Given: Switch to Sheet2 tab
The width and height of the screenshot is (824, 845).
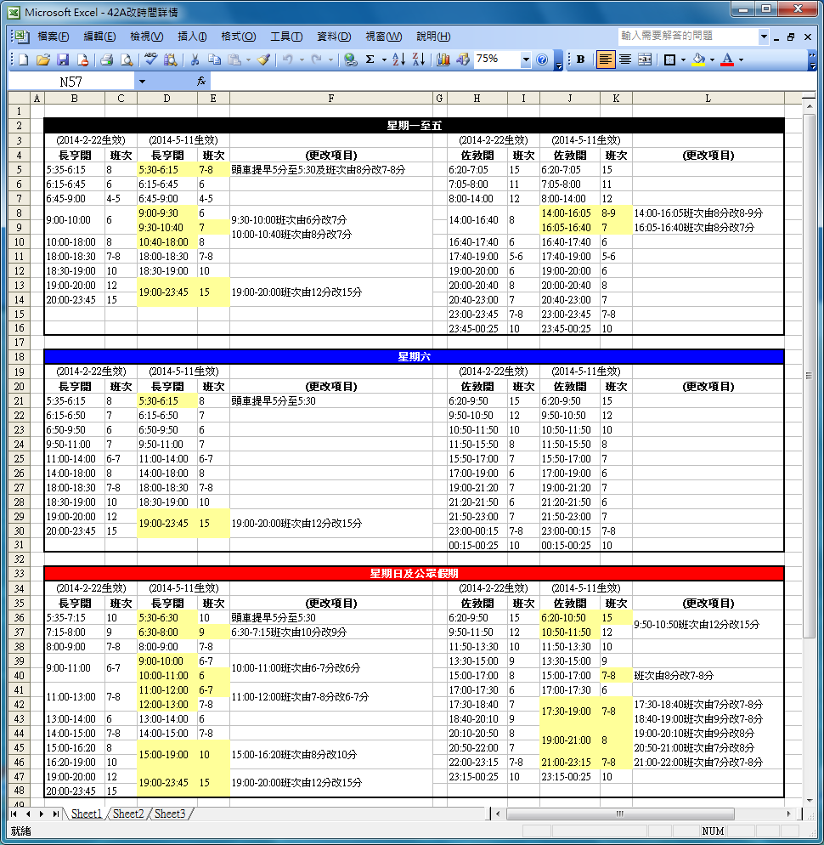Looking at the screenshot, I should (128, 814).
